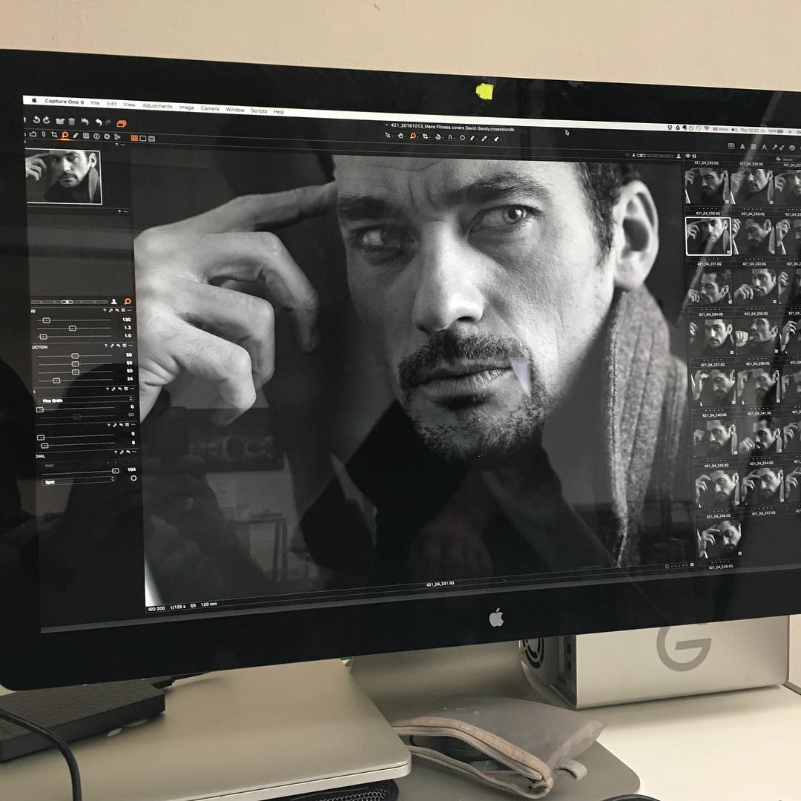Click the orange Copy Adjustments toolbar icon
The image size is (801, 801).
coord(122,123)
